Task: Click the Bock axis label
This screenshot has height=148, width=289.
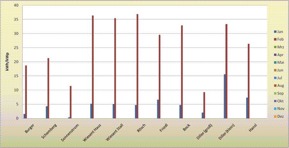Action: pyautogui.click(x=187, y=127)
